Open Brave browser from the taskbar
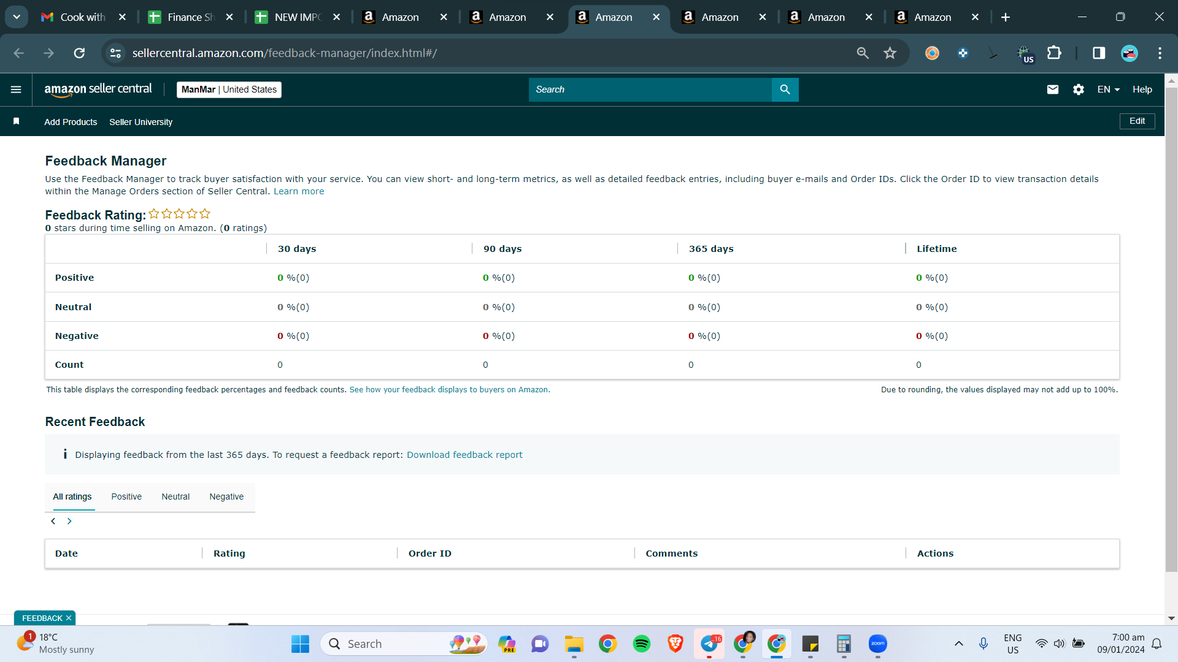Viewport: 1178px width, 662px height. (675, 644)
